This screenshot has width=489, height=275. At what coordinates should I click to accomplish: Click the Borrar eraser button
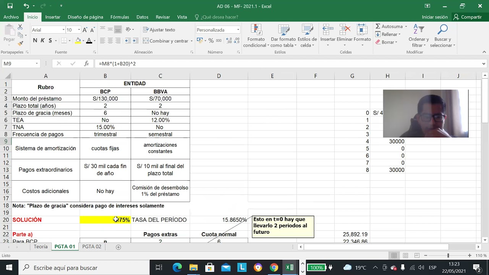pyautogui.click(x=386, y=42)
